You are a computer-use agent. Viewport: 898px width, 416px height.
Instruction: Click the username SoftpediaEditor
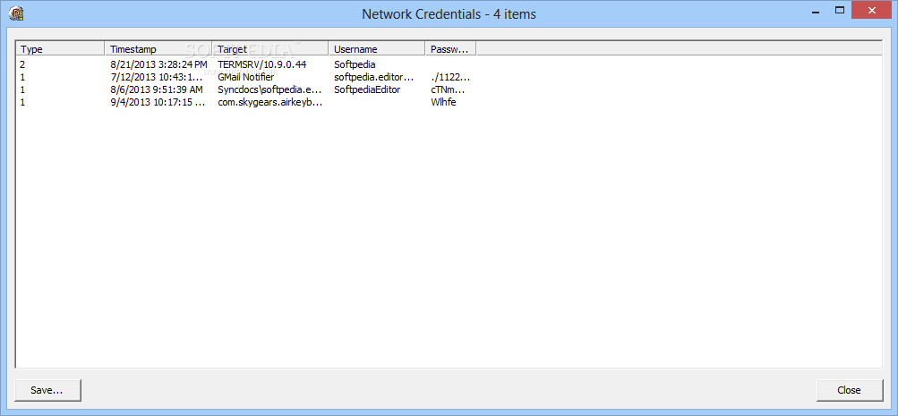pos(367,89)
